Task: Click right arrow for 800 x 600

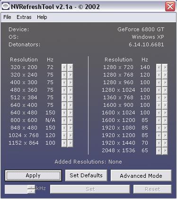Action: point(70,121)
